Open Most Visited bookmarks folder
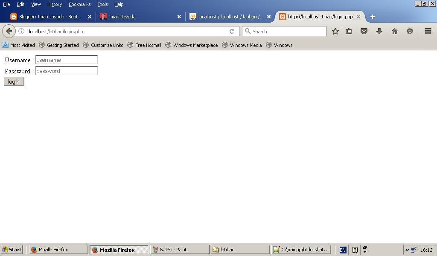The width and height of the screenshot is (437, 256). 18,45
